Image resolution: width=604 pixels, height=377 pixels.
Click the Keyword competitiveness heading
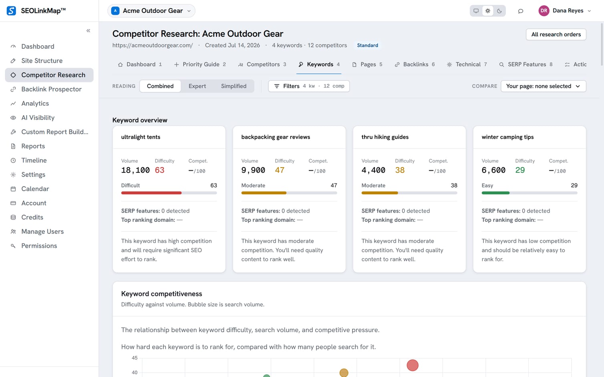(161, 294)
